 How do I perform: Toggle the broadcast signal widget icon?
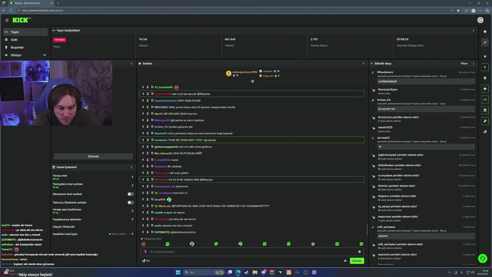click(x=485, y=100)
